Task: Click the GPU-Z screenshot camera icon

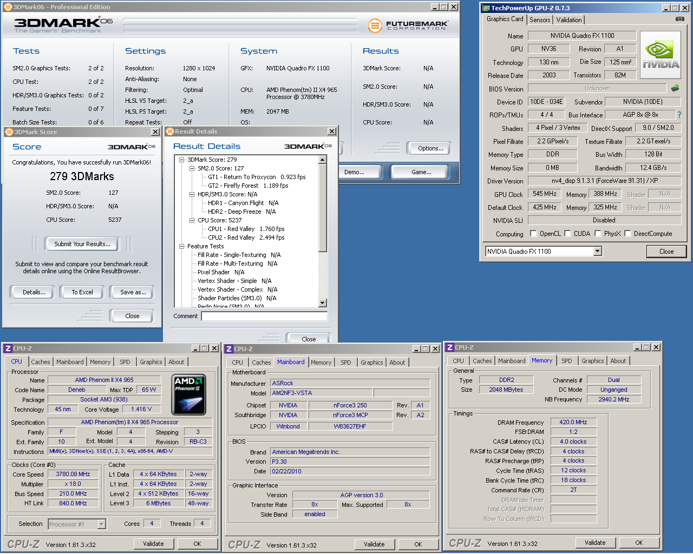Action: pos(679,19)
